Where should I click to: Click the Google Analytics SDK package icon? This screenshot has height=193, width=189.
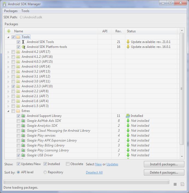point(23,126)
